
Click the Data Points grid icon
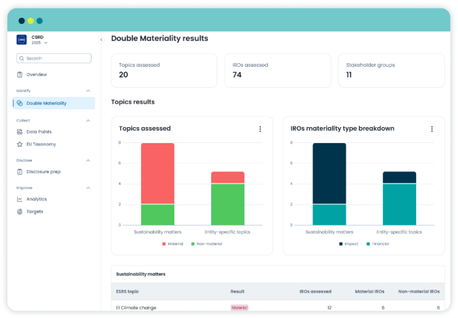tap(20, 132)
